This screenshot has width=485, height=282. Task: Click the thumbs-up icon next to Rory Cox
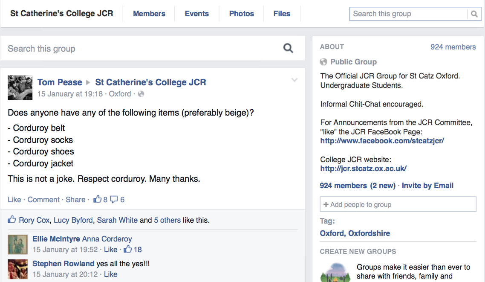point(12,219)
